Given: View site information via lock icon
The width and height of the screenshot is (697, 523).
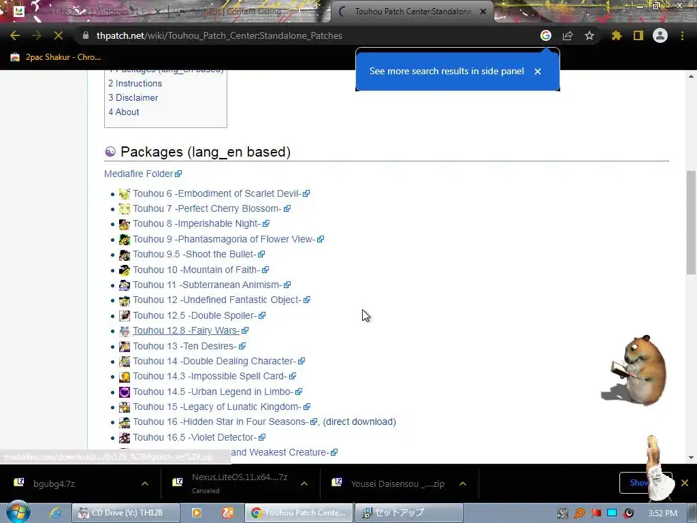Looking at the screenshot, I should [x=86, y=35].
